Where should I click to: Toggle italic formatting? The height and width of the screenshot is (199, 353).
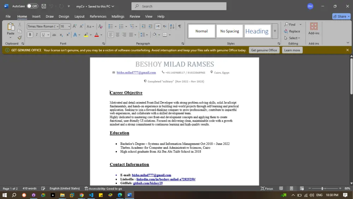pyautogui.click(x=36, y=35)
